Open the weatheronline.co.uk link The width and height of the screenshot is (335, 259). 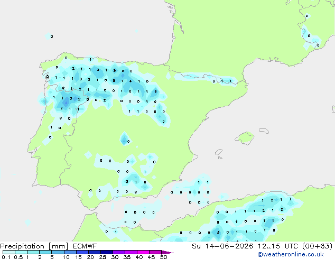click(291, 254)
